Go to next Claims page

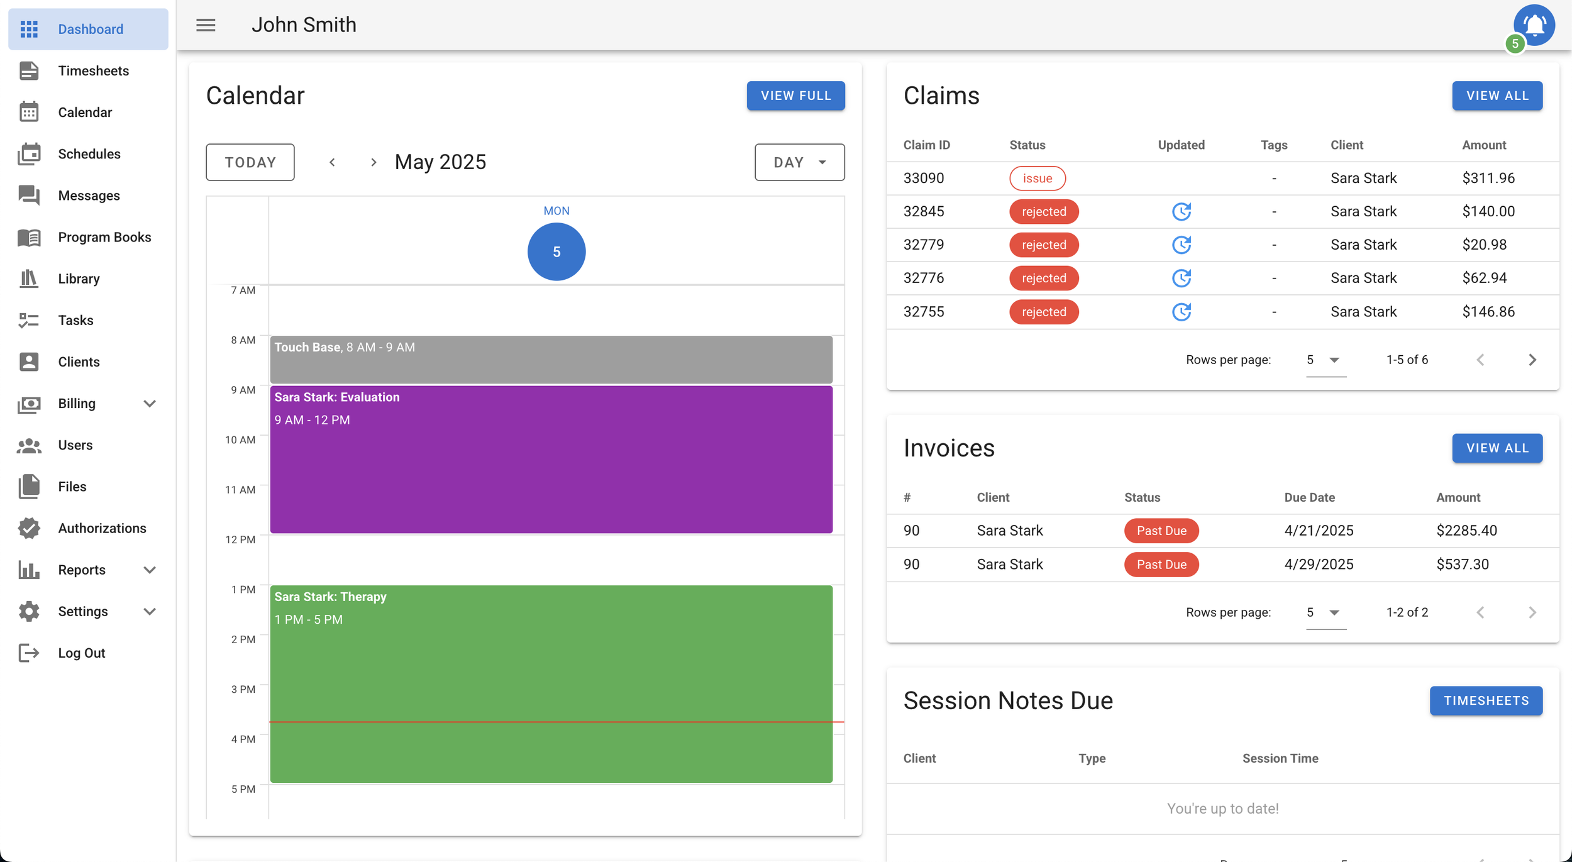coord(1532,360)
